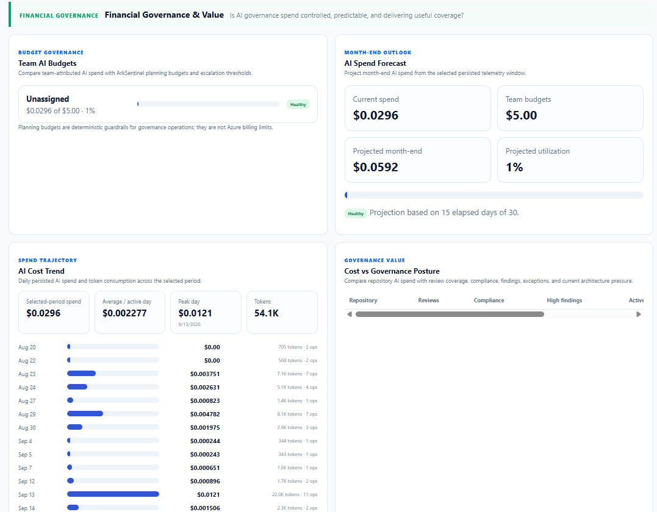Click the Aug 27 amount $0.000823
Screen dimensions: 657x512
(205, 400)
